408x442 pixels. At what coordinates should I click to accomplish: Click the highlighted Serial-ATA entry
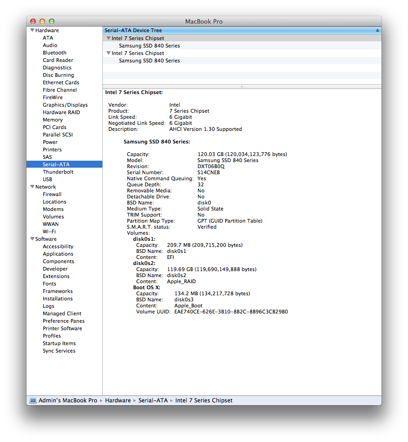pyautogui.click(x=65, y=164)
